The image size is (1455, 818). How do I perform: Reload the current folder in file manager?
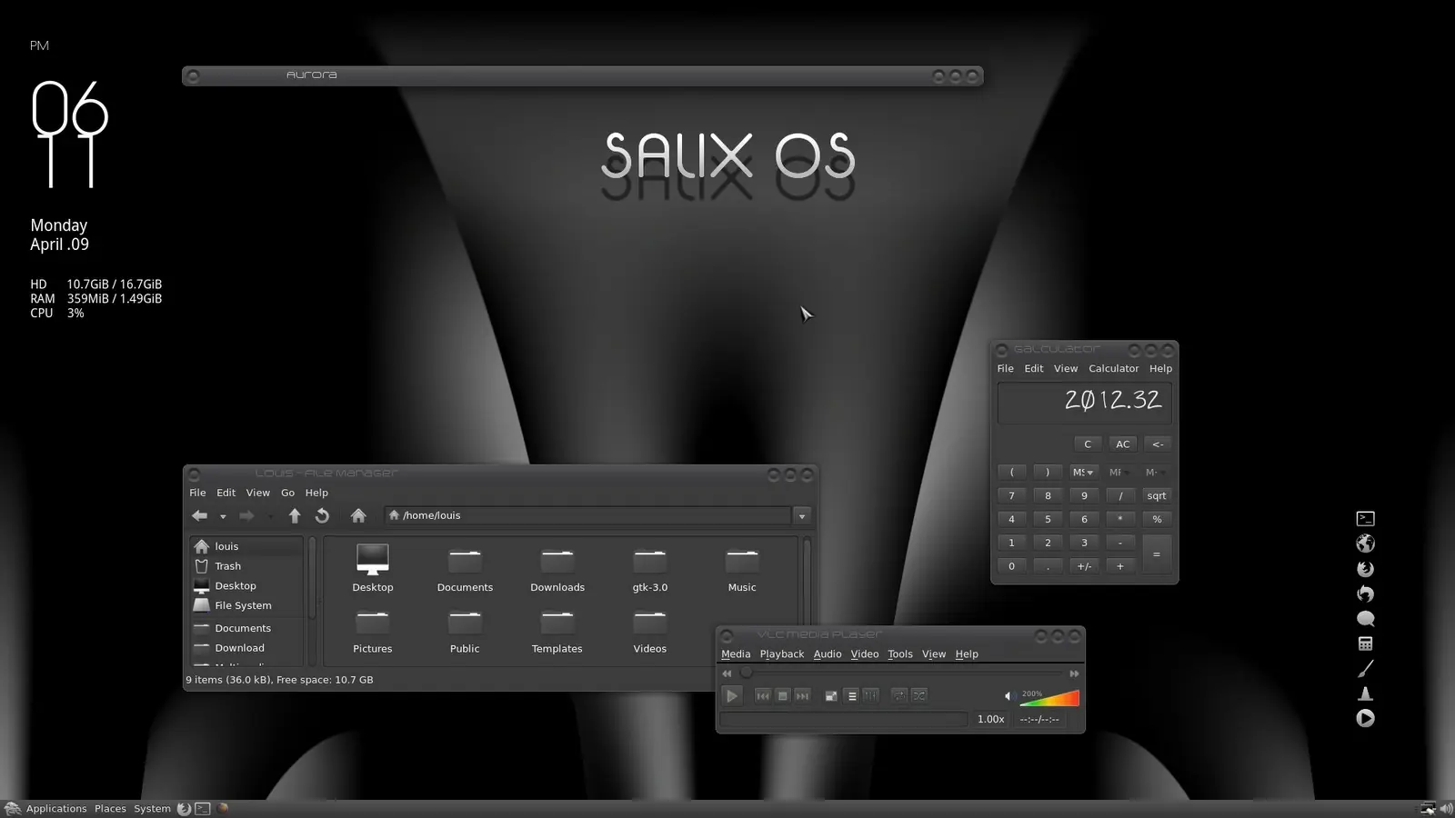click(322, 516)
